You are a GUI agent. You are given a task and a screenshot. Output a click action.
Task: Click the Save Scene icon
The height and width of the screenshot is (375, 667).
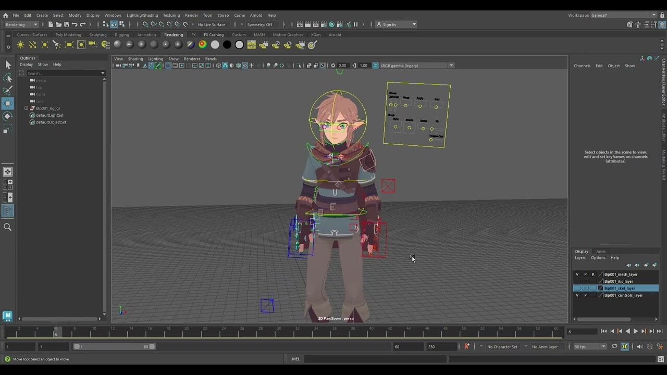click(x=67, y=24)
